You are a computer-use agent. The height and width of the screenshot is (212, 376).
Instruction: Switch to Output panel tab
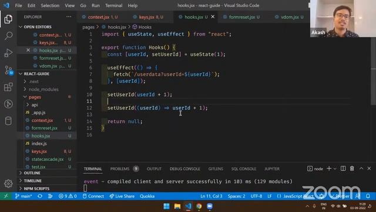(x=154, y=169)
